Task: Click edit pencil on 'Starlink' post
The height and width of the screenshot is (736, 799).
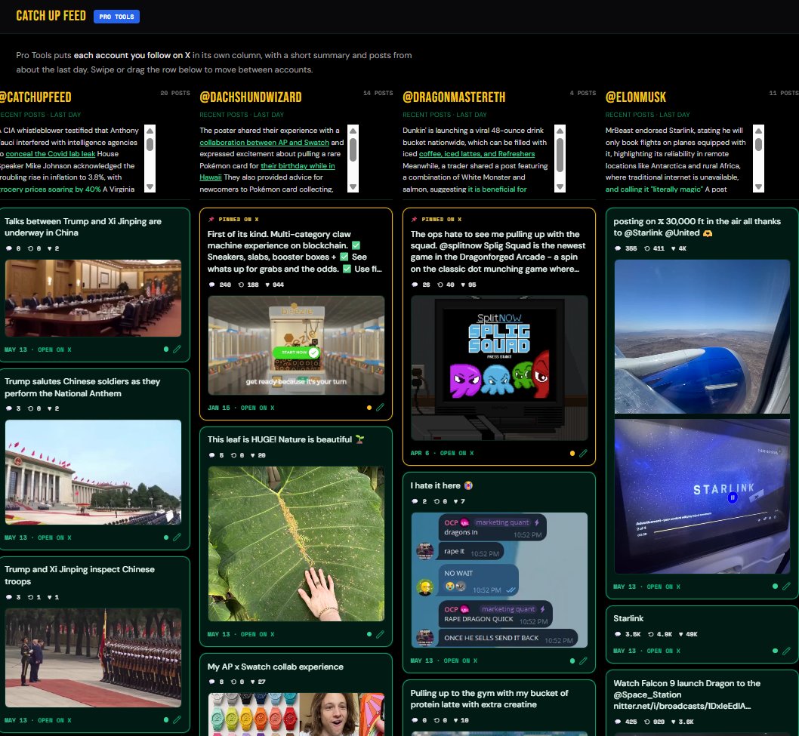Action: point(786,651)
